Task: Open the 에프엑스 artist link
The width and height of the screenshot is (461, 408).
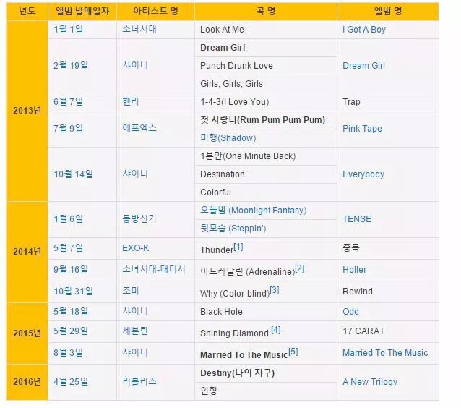Action: coord(139,128)
